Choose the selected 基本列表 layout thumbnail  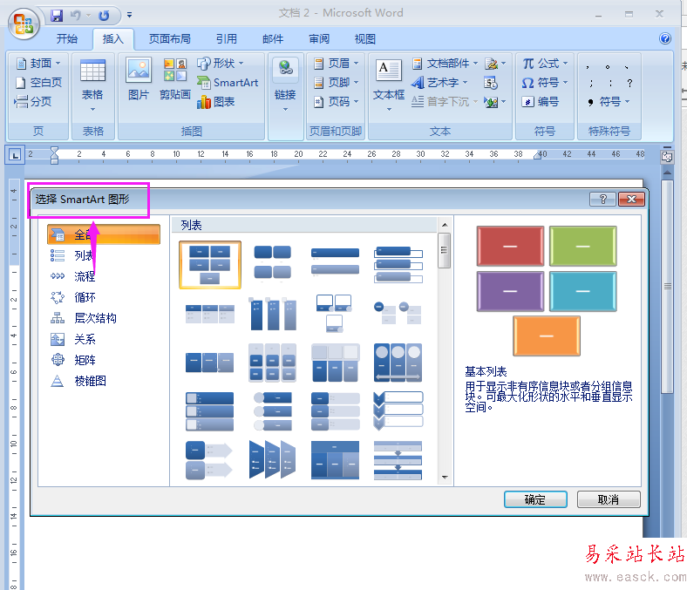click(x=210, y=265)
